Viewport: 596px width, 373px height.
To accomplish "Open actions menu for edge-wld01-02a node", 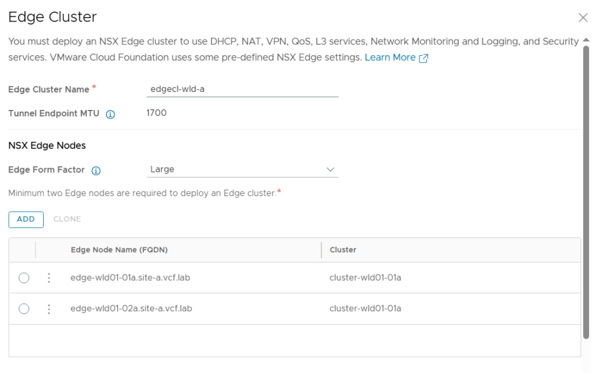I will (49, 309).
